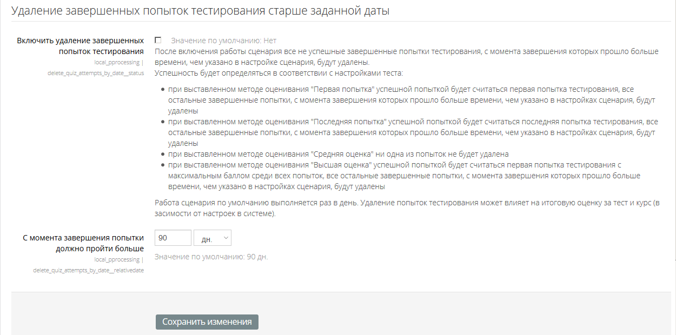Click the paragraph starting "После включения работы сценария"
The width and height of the screenshot is (676, 335).
[406, 57]
